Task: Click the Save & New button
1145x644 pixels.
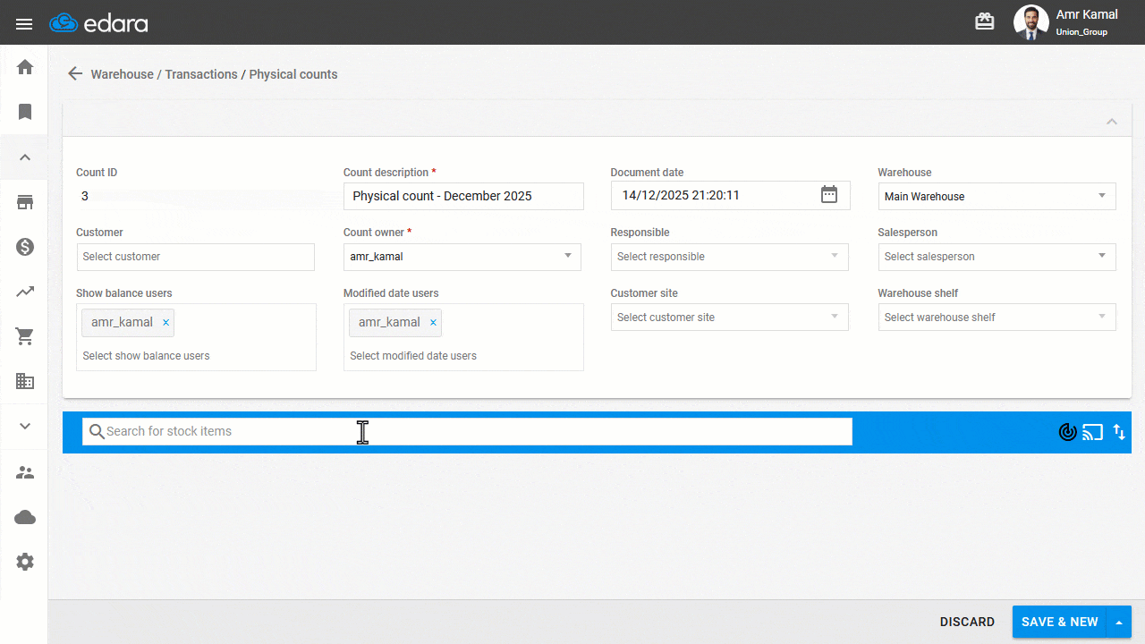Action: (1060, 622)
